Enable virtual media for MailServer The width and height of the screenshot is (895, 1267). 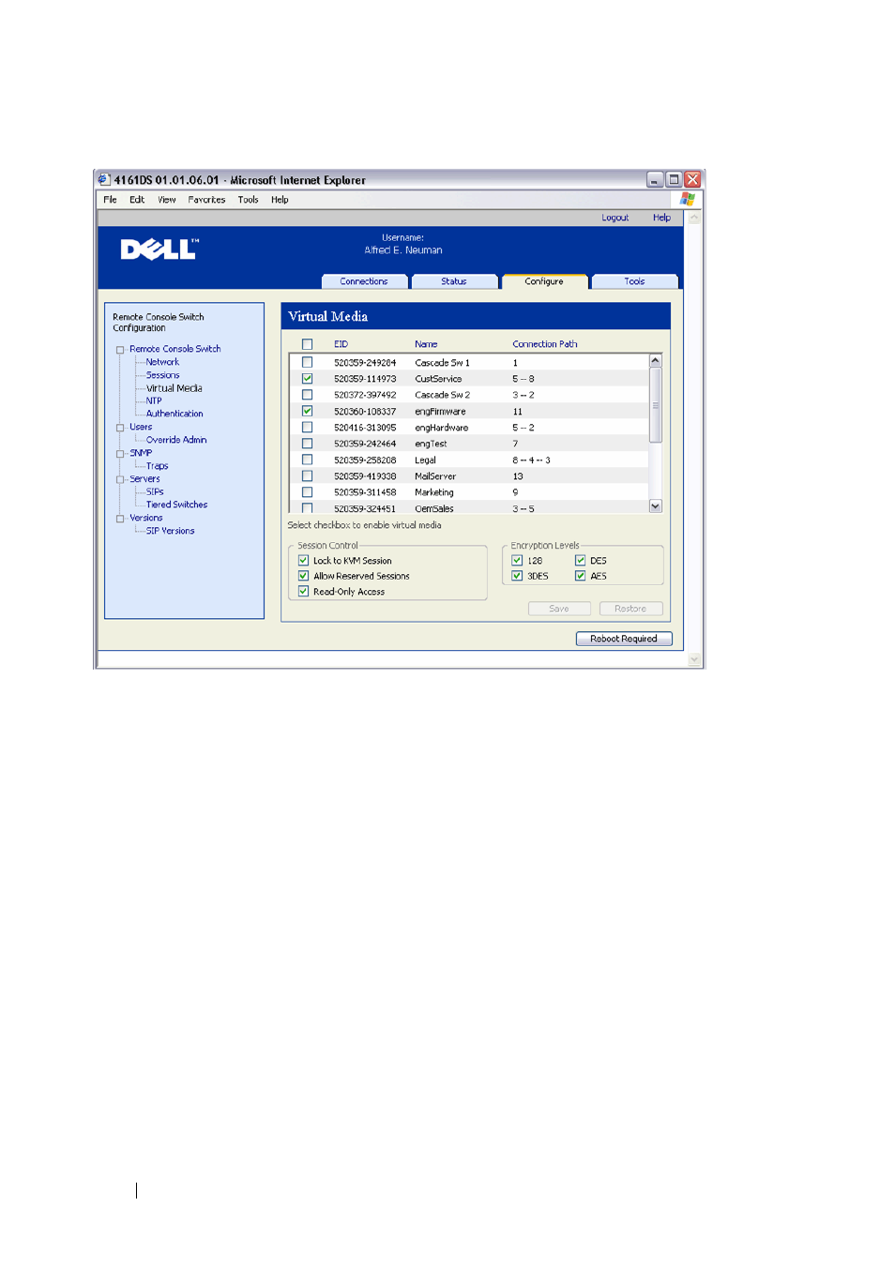[x=307, y=475]
